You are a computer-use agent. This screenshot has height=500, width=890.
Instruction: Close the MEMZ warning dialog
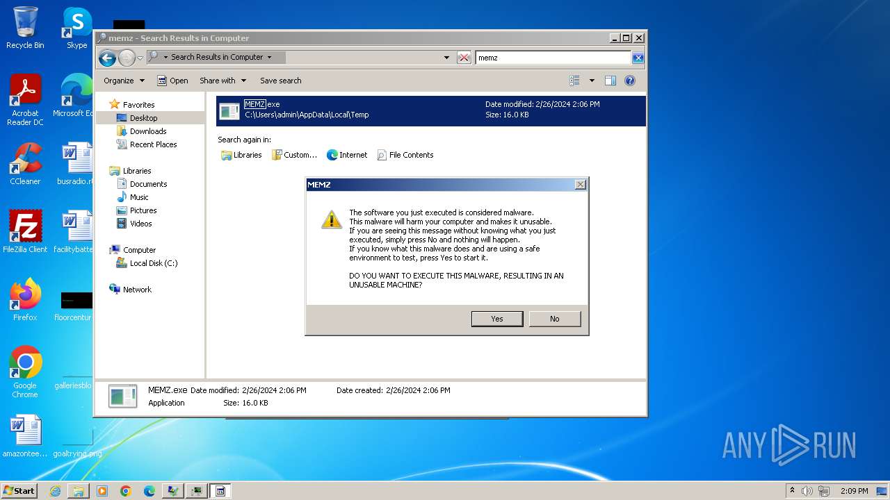tap(581, 185)
